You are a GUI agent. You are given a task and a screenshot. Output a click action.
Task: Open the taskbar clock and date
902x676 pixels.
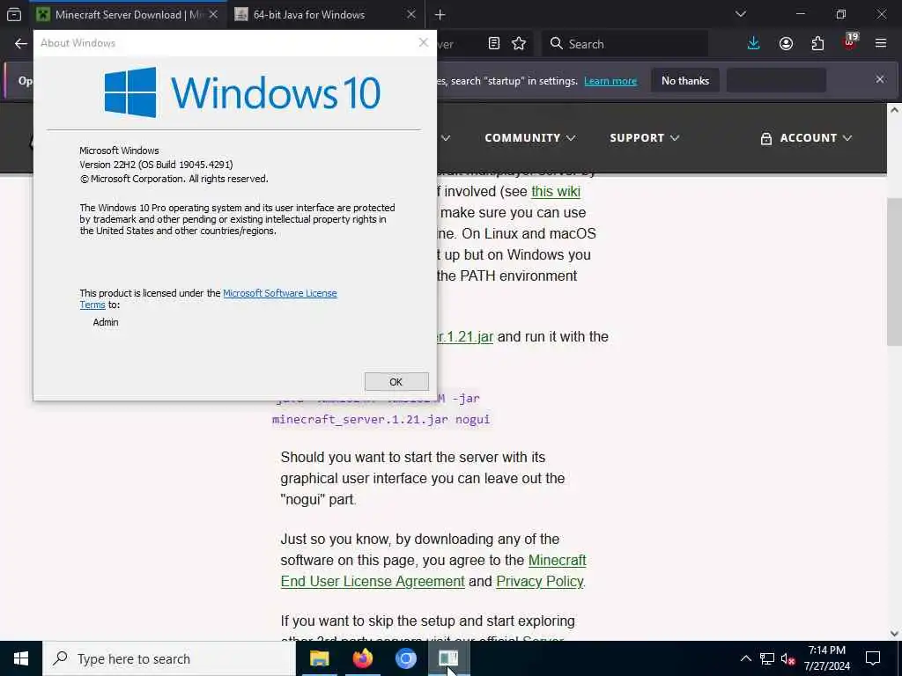coord(826,658)
